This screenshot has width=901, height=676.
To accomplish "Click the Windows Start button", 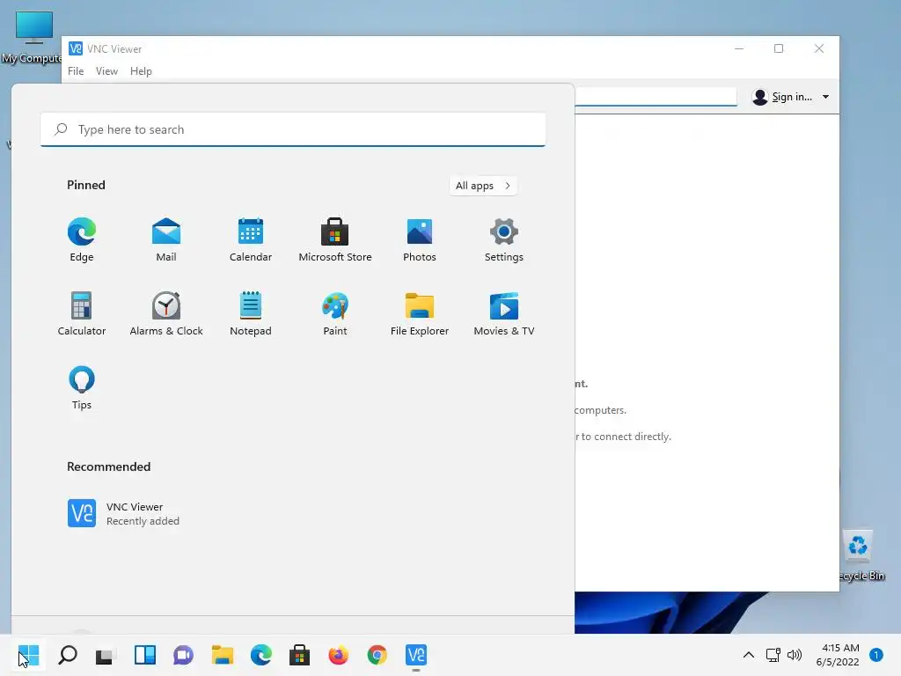I will (29, 655).
